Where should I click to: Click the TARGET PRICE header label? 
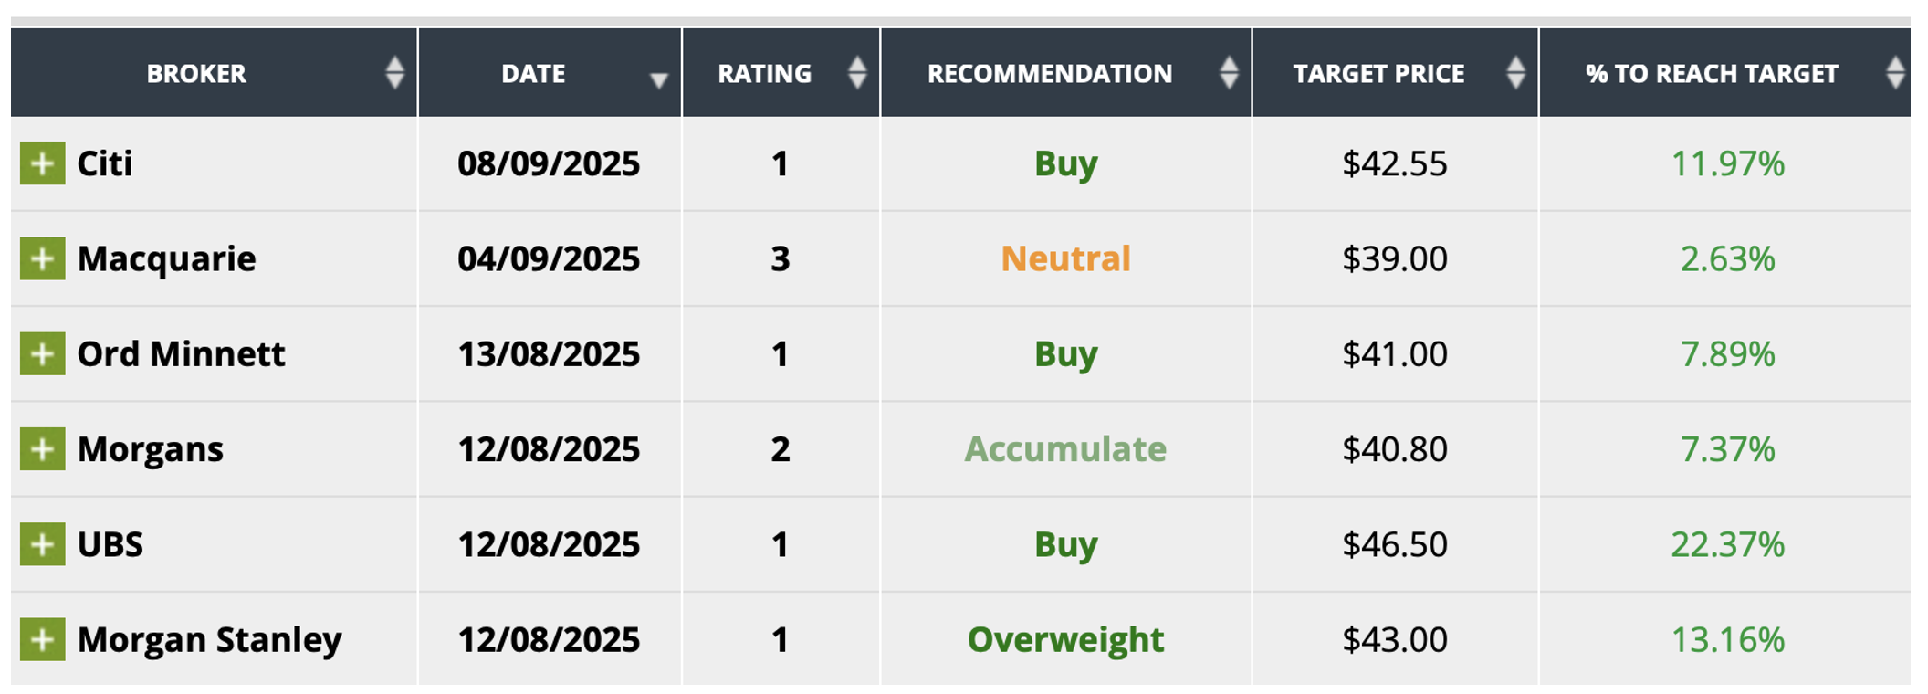click(1378, 74)
